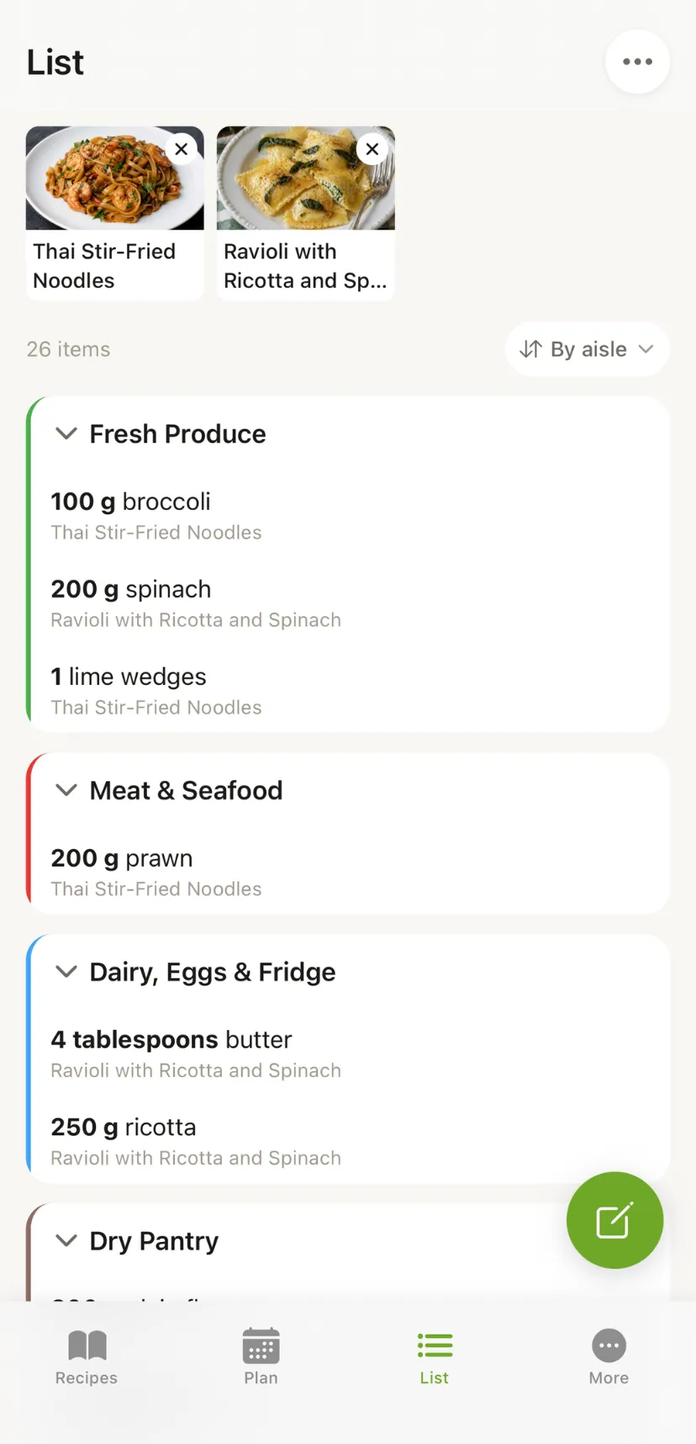Collapse the Dry Pantry section
This screenshot has width=696, height=1444.
coord(66,1241)
